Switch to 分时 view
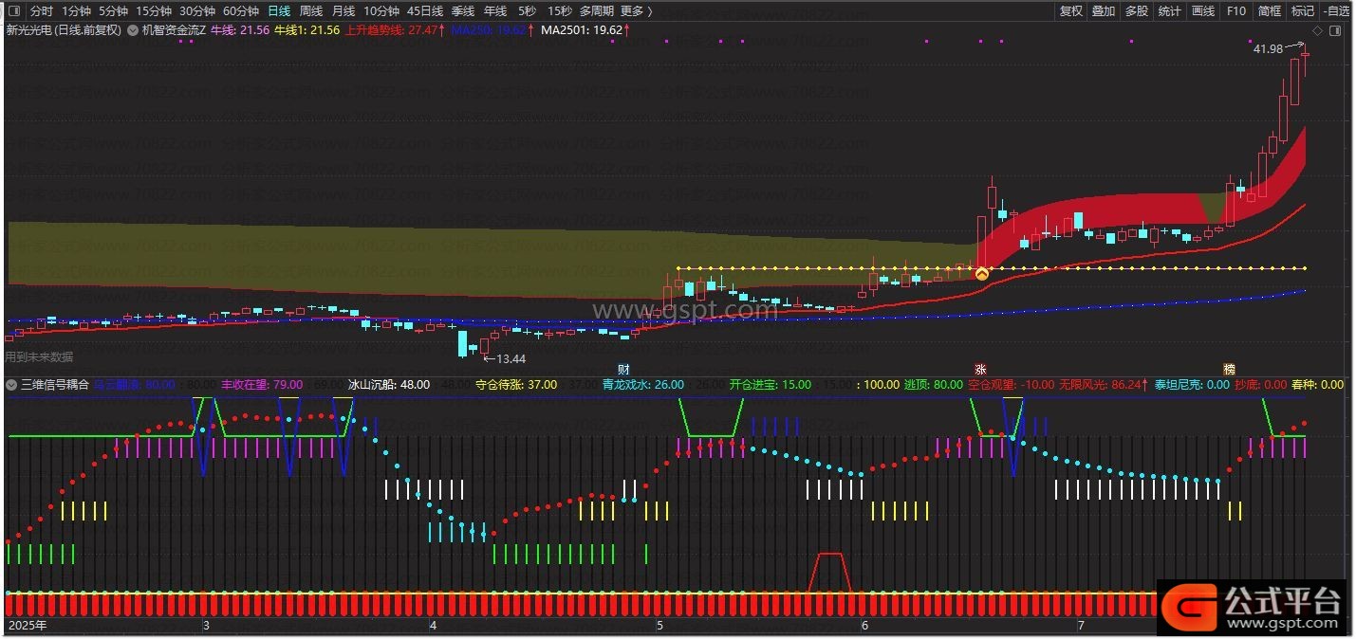 (x=41, y=11)
